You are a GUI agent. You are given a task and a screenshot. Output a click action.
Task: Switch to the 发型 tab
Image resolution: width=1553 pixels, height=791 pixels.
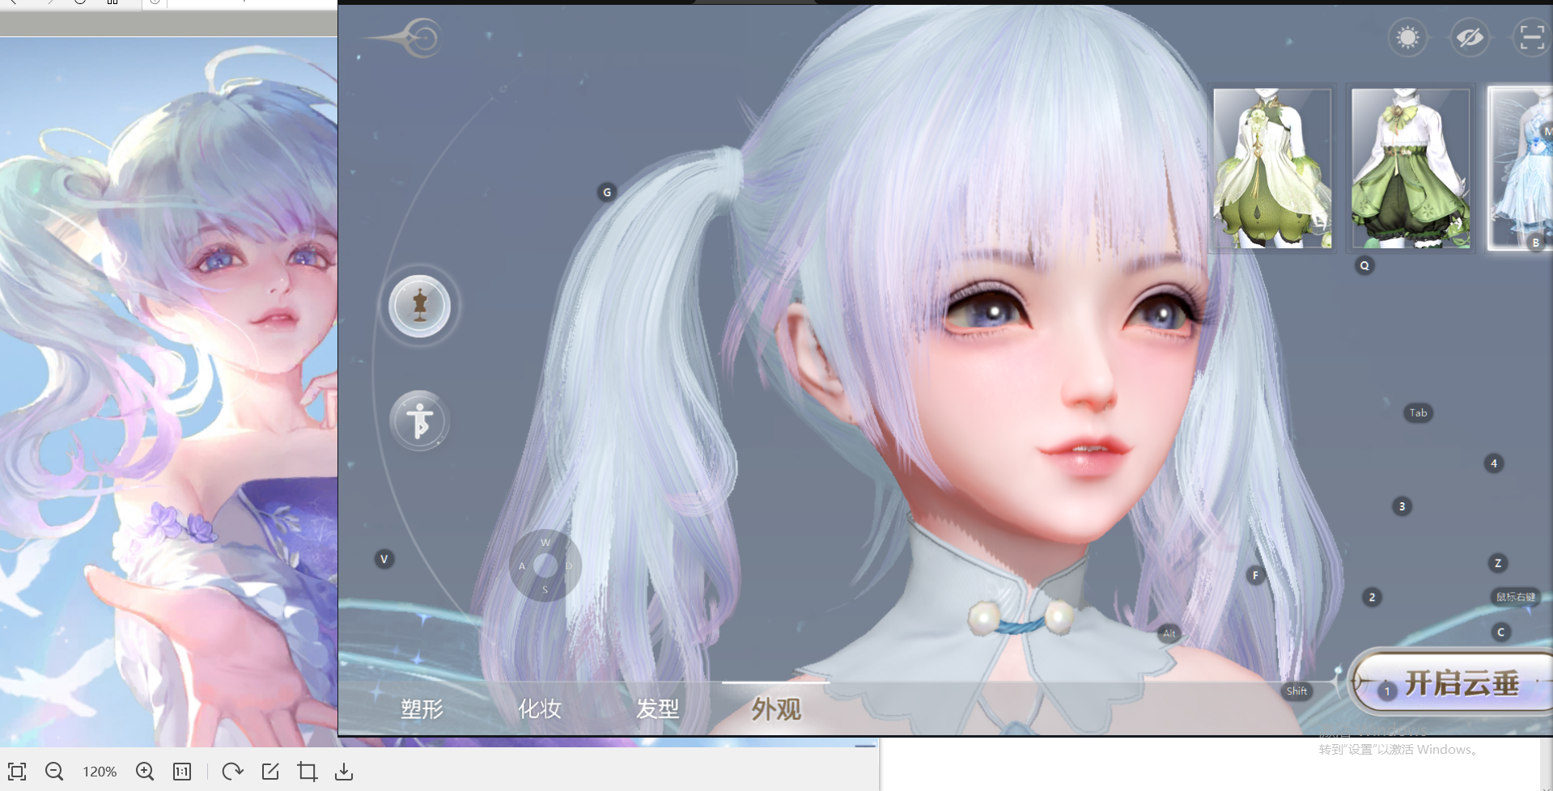[657, 709]
